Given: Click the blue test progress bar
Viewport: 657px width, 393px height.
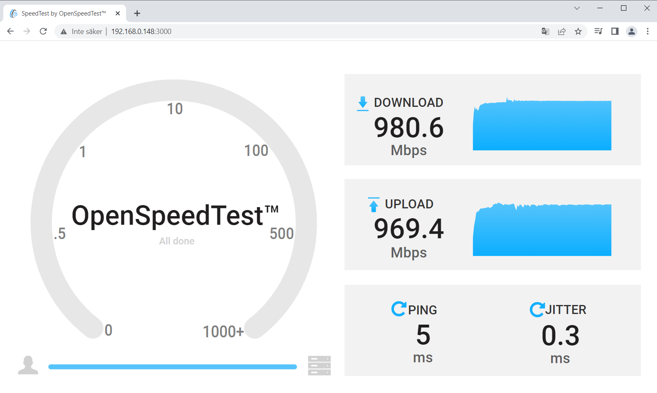Looking at the screenshot, I should (172, 367).
